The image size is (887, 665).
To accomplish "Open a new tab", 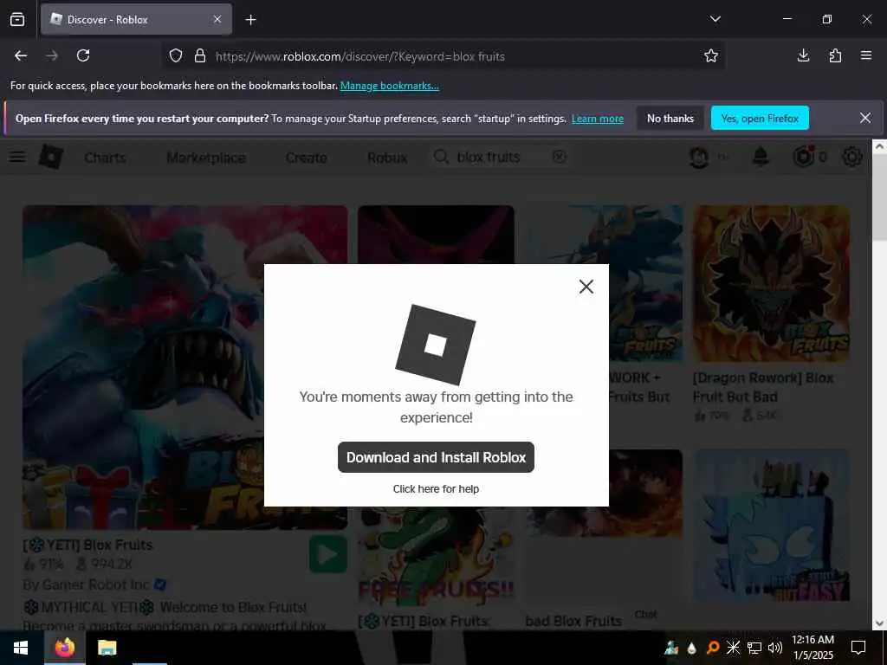I will (x=250, y=20).
